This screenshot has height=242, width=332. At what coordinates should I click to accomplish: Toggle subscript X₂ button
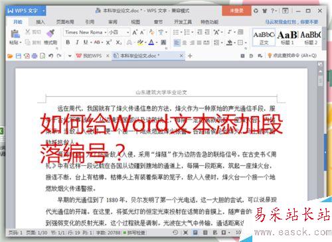pyautogui.click(x=119, y=42)
